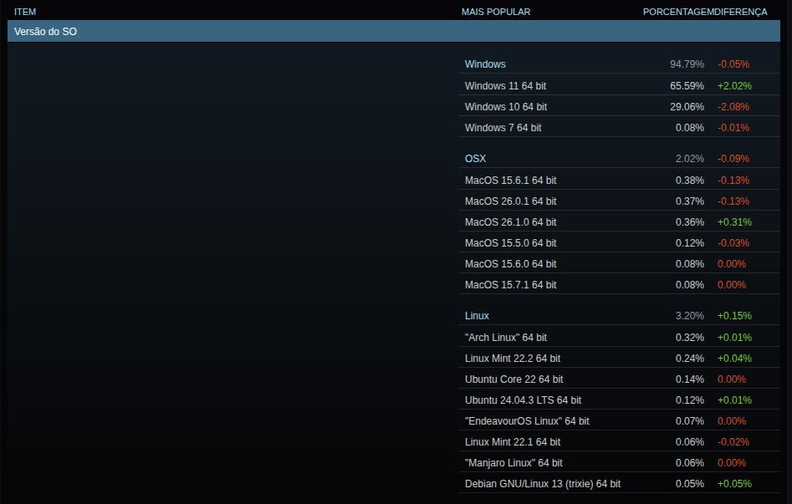Select the "Arch Linux" 64 bit entry

click(x=505, y=338)
